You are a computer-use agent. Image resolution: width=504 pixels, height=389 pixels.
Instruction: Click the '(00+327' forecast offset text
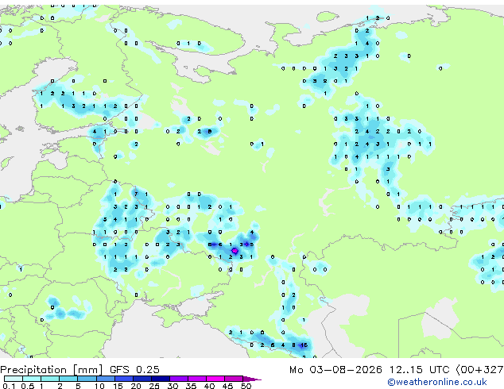point(479,370)
